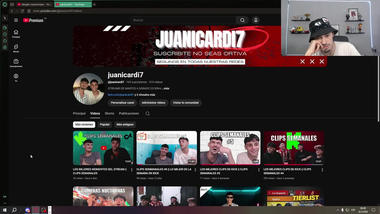Viewport: 380px width, 214px height.
Task: Toggle the YouTube hamburger guide menu
Action: [x=16, y=20]
